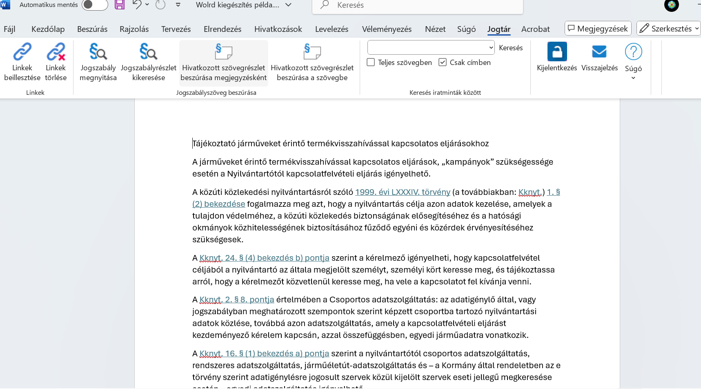This screenshot has height=389, width=701.
Task: Switch to the Beszúrás tab
Action: pos(92,29)
